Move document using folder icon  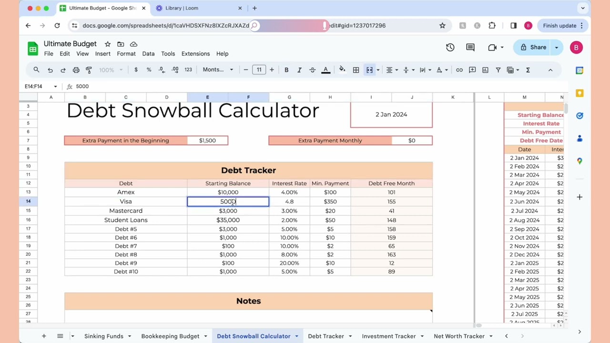(x=121, y=44)
